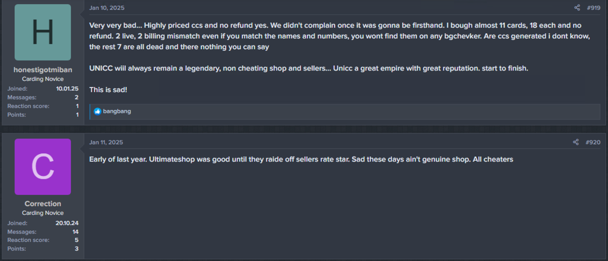This screenshot has height=261, width=608.
Task: Open the Jan 11, 2025 post date link
Action: point(106,142)
